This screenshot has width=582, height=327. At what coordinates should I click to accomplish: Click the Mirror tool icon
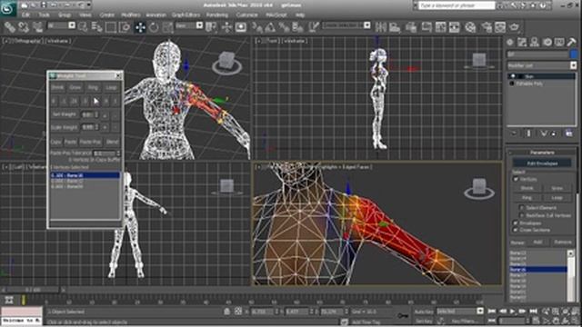coord(381,26)
